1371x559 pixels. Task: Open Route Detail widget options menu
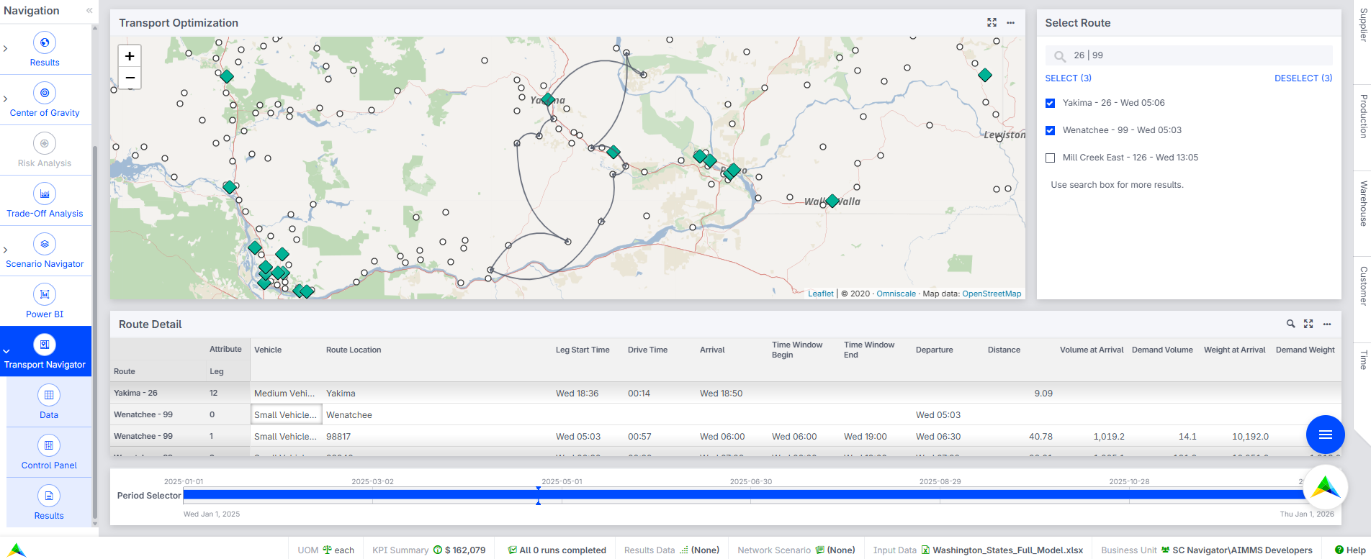coord(1327,324)
